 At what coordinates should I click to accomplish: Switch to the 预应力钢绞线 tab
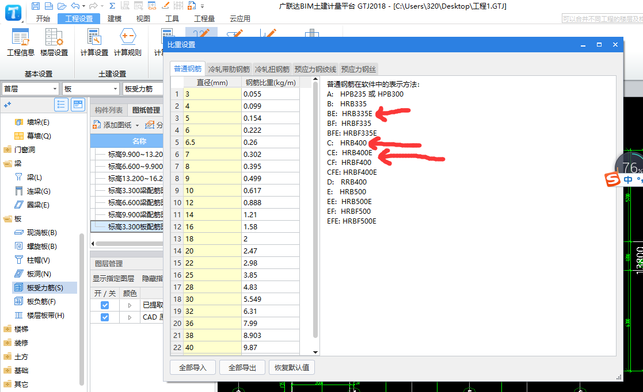[x=315, y=69]
